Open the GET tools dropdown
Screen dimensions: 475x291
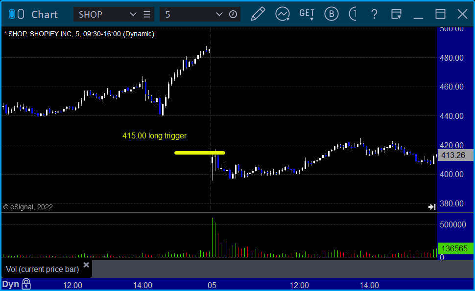coord(307,14)
